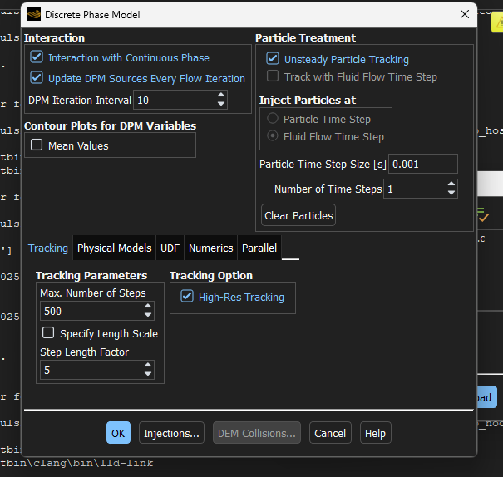503x477 pixels.
Task: Toggle Unsteady Particle Tracking checkbox
Action: [x=273, y=59]
